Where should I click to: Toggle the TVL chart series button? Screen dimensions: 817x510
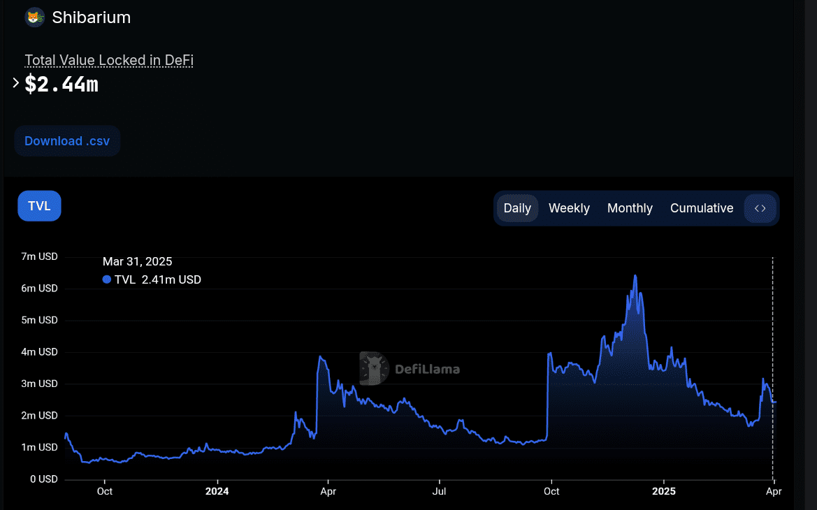40,206
